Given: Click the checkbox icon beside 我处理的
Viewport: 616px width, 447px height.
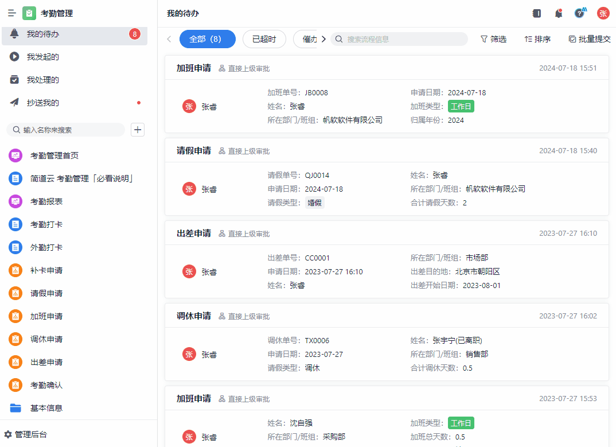Looking at the screenshot, I should tap(14, 79).
